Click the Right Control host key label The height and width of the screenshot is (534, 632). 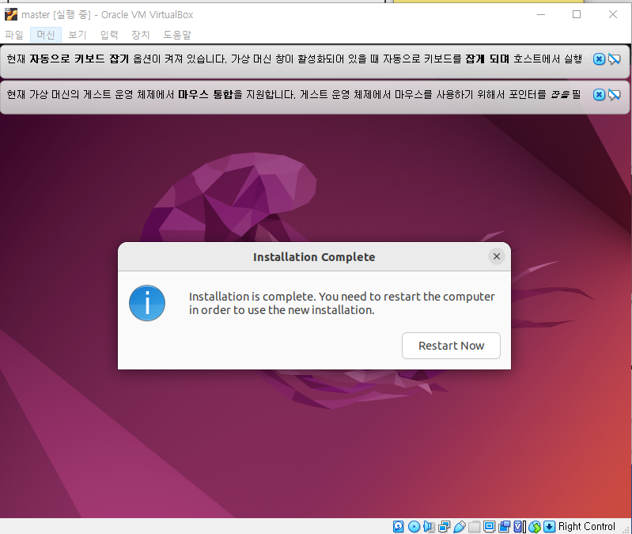[586, 526]
